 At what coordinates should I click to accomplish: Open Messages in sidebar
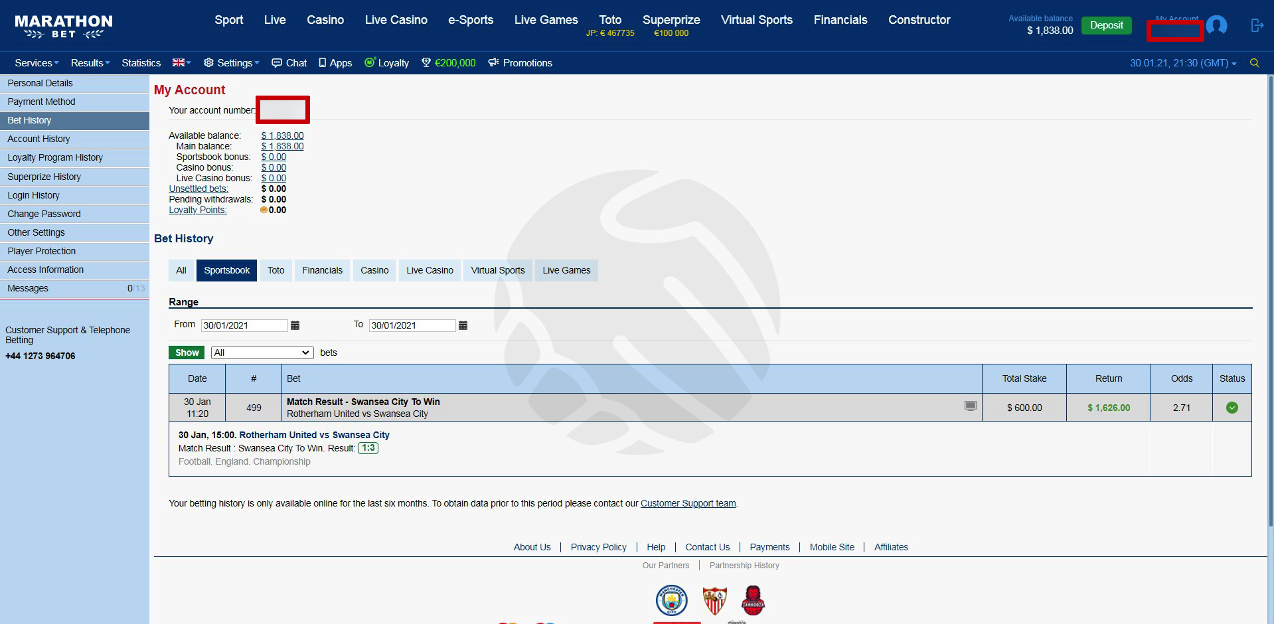(74, 288)
